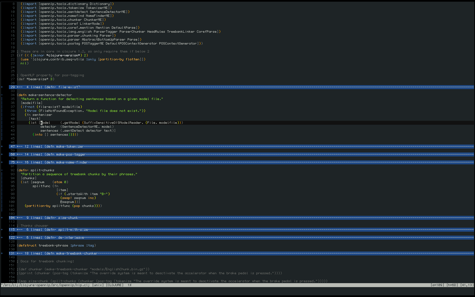Click line number 21 in the gutter

coord(13,55)
